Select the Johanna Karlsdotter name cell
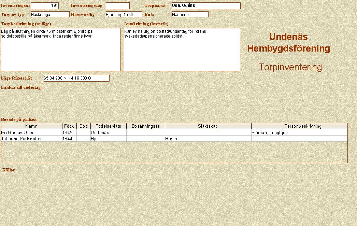This screenshot has height=226, width=357. pyautogui.click(x=31, y=139)
